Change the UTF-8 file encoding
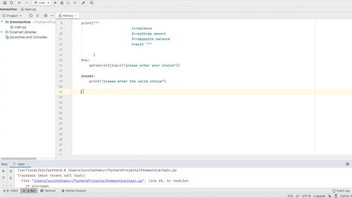Screen dimensions: 352x198 click(x=306, y=196)
